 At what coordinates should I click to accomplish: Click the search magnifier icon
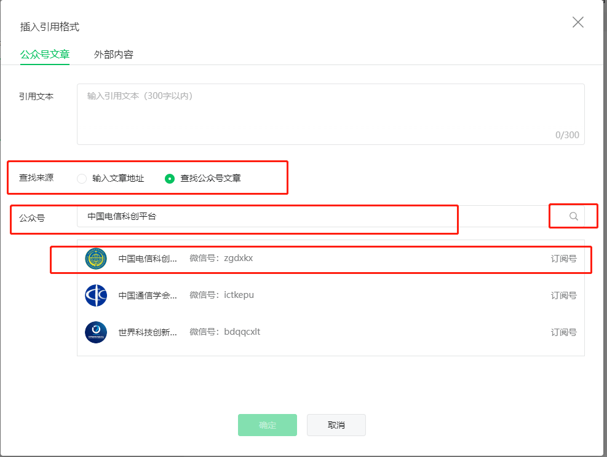point(573,216)
